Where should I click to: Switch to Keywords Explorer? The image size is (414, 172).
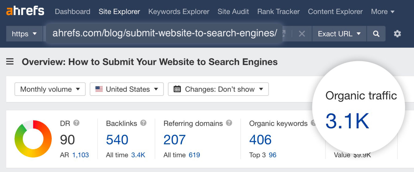point(179,12)
